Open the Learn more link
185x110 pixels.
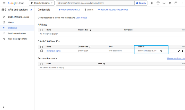click(81, 18)
